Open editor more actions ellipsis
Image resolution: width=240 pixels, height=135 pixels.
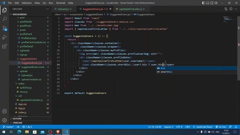236,9
